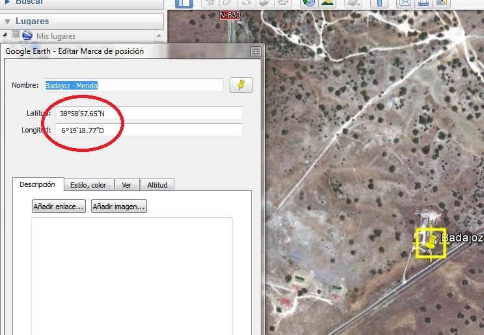
Task: Click the pushpin icon button beside Nombre
Action: [x=241, y=85]
